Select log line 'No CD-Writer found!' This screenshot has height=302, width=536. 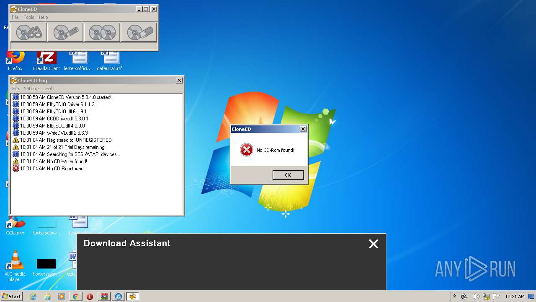tap(50, 161)
